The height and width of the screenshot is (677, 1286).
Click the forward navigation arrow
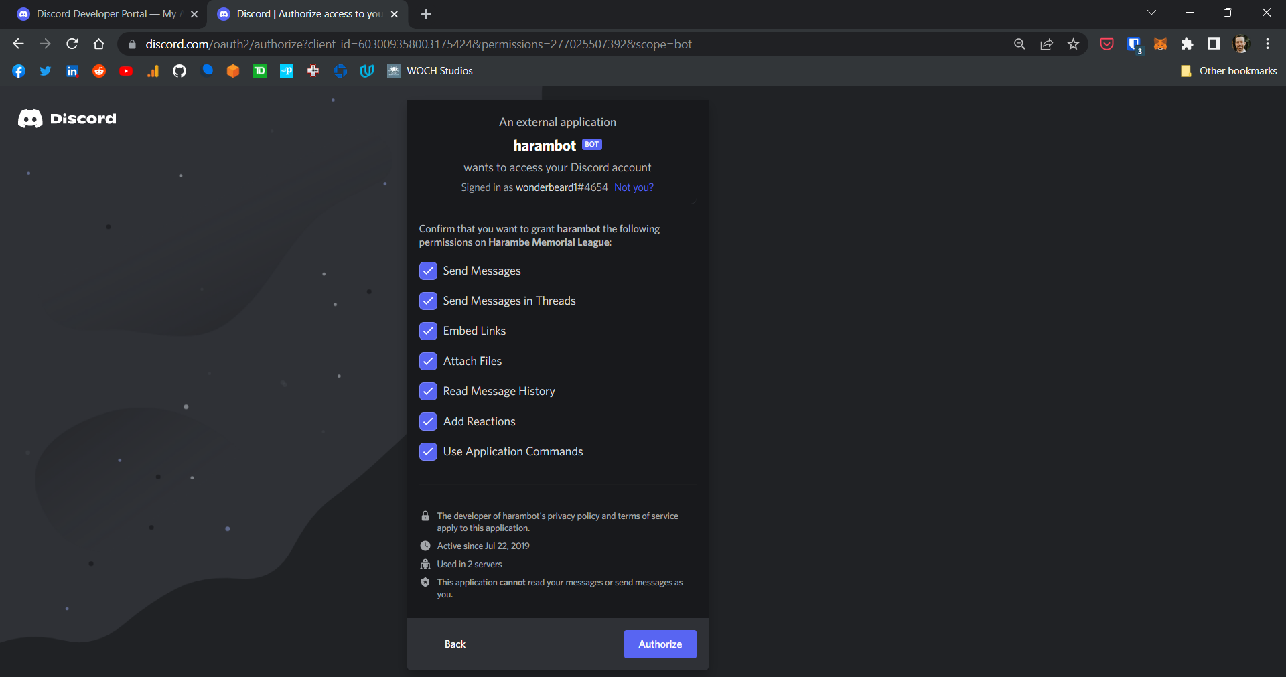(46, 44)
